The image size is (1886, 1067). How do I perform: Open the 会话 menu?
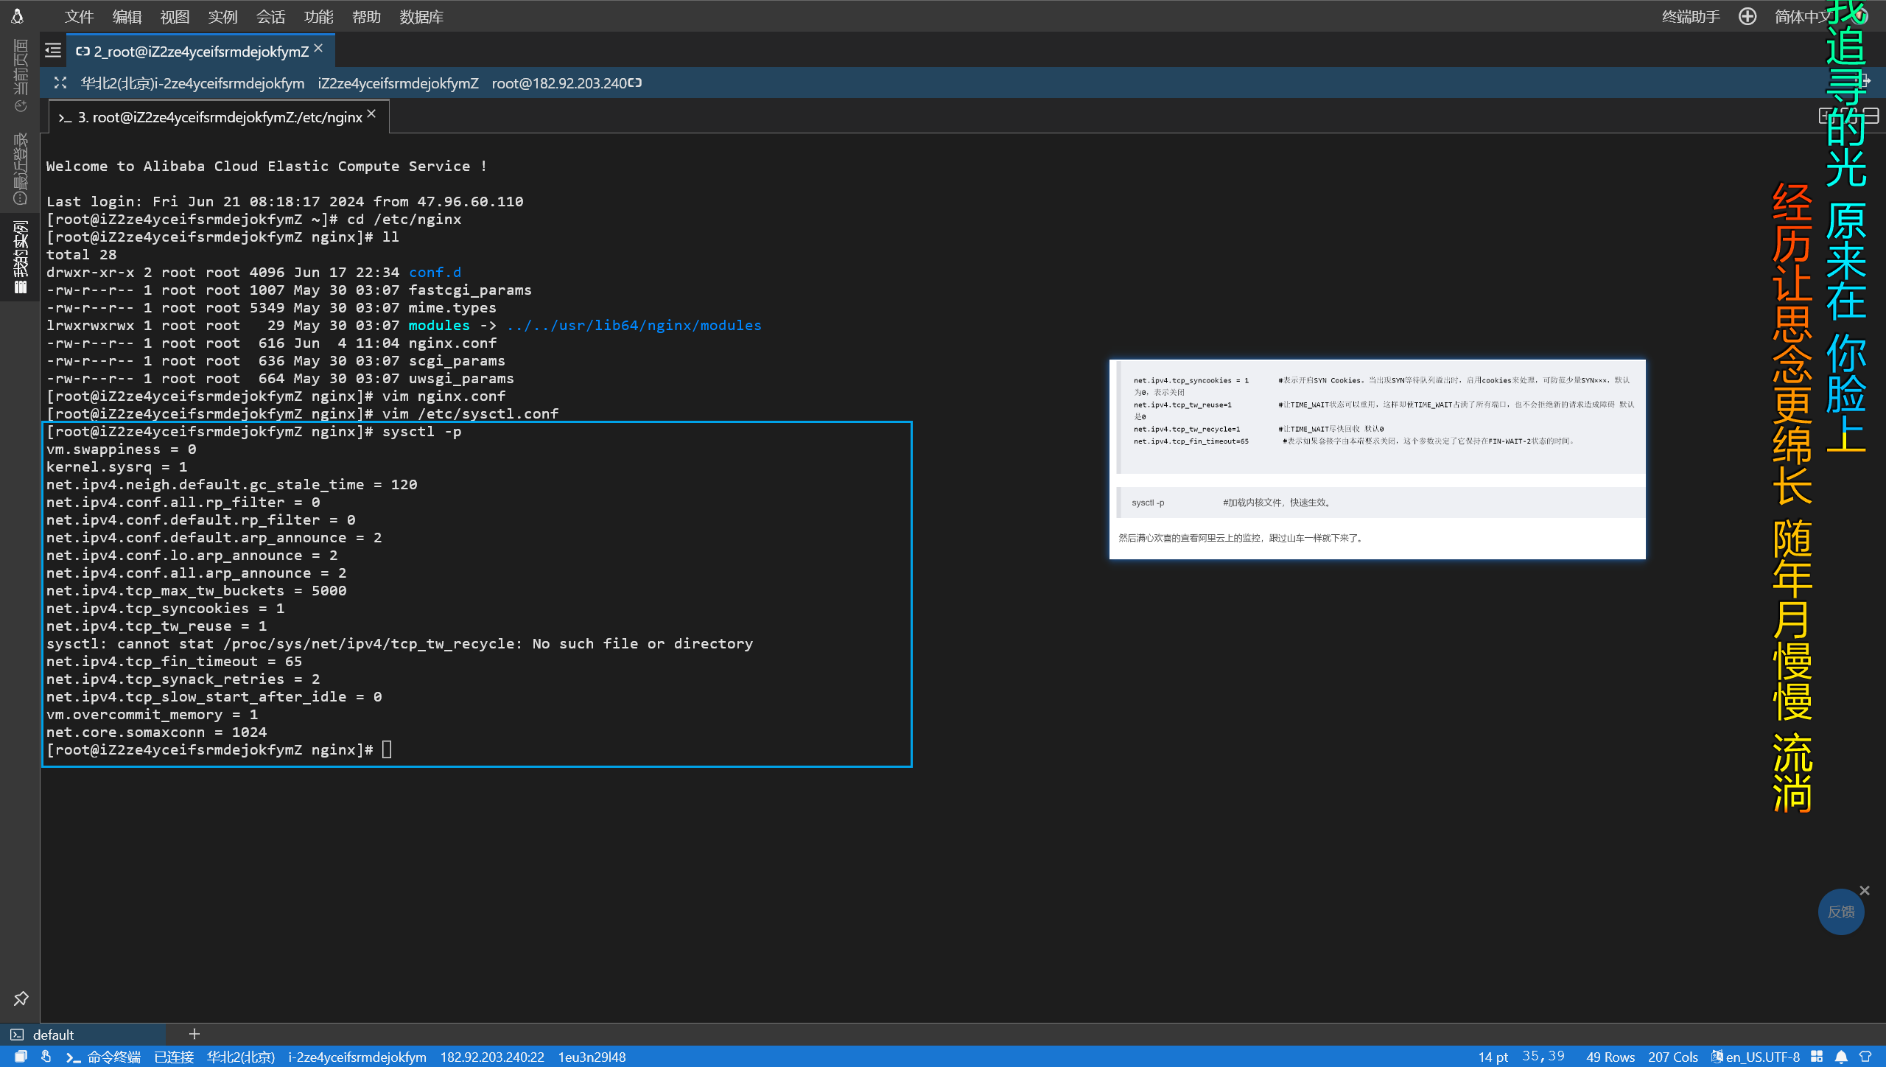270,16
